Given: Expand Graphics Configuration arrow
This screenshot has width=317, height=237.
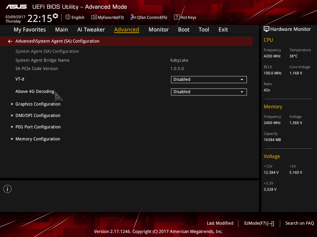Looking at the screenshot, I should pyautogui.click(x=12, y=104).
